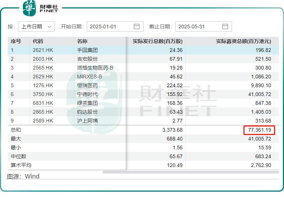Image resolution: width=284 pixels, height=199 pixels.
Task: Click the 最小 summary row label
Action: (x=16, y=148)
